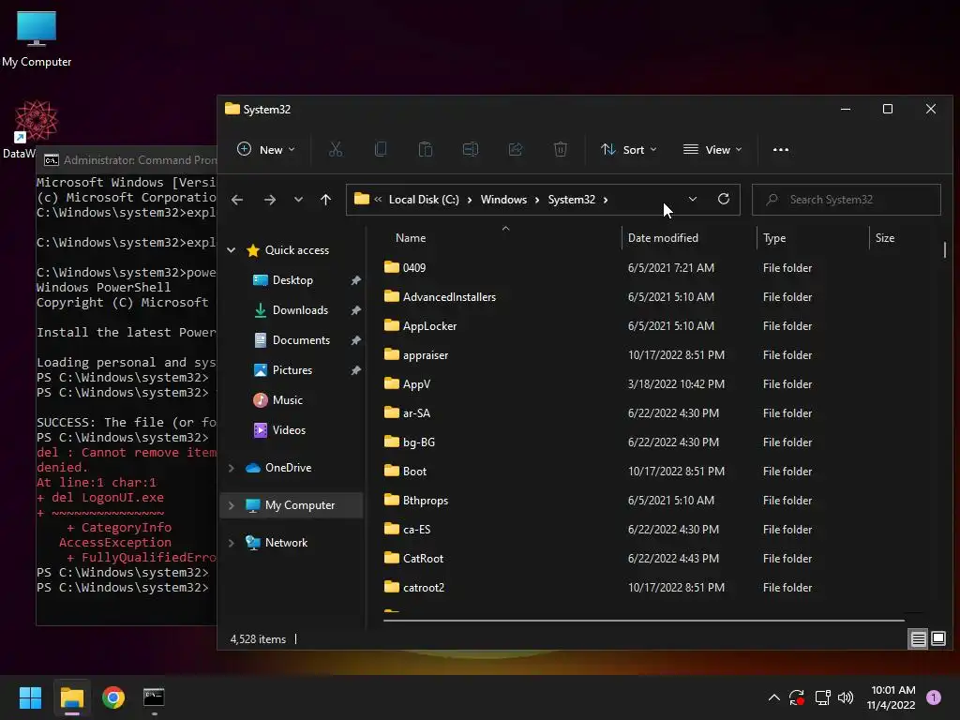Click the Rename icon in toolbar
The width and height of the screenshot is (960, 720).
click(x=471, y=149)
